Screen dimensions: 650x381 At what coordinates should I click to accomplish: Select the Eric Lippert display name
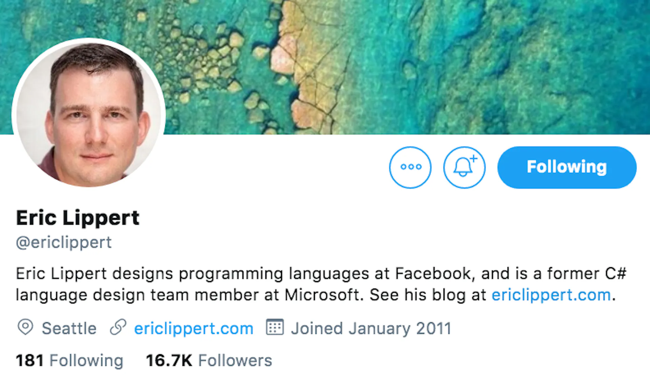coord(78,218)
